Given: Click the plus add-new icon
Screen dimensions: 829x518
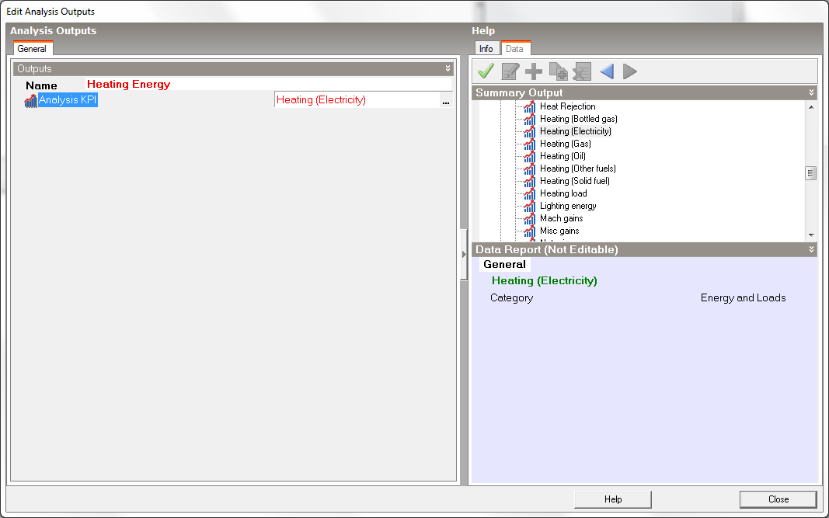Looking at the screenshot, I should (534, 71).
